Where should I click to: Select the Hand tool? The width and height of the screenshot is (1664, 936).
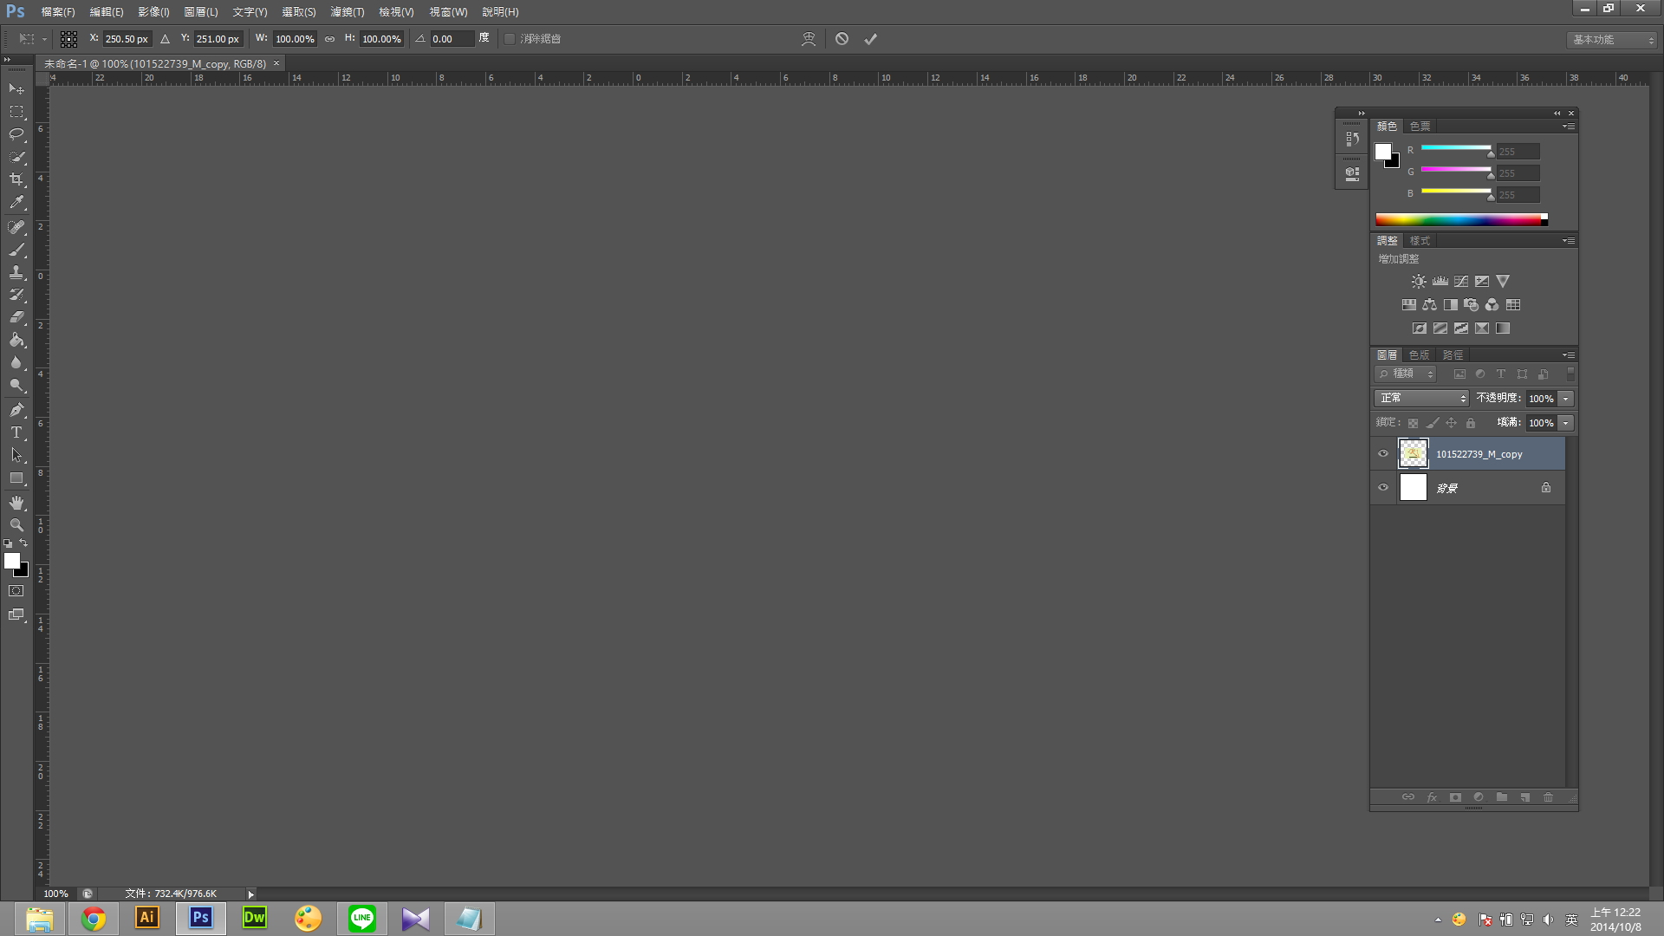coord(16,503)
